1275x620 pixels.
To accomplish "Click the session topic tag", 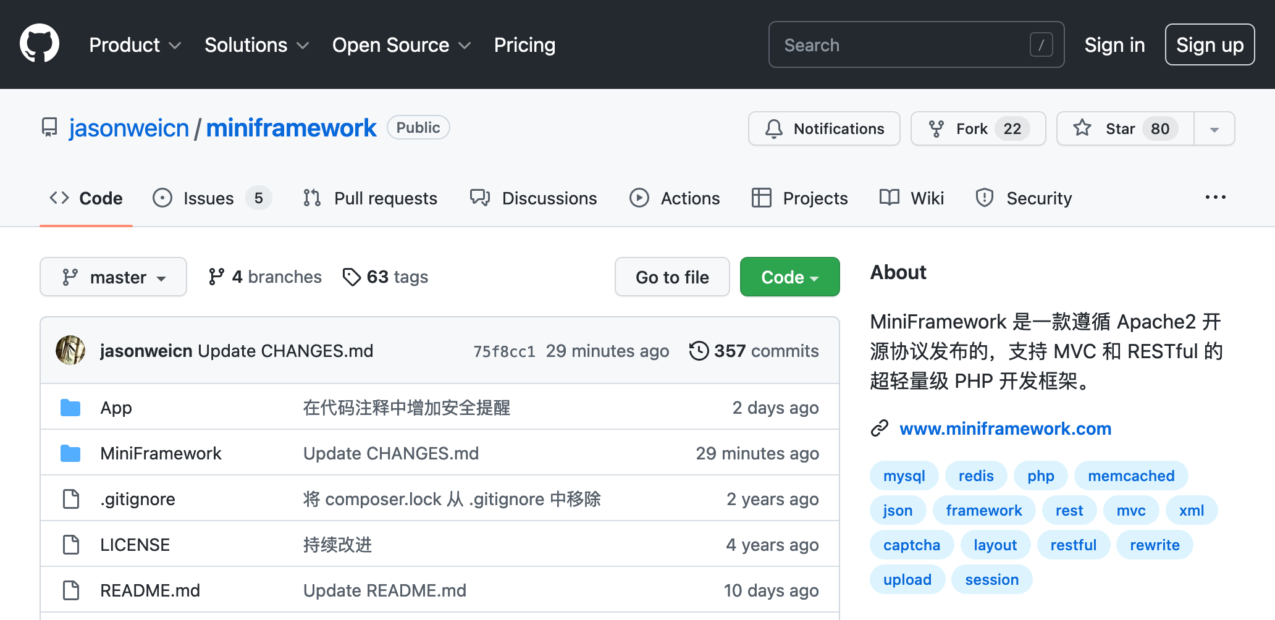I will coord(991,579).
